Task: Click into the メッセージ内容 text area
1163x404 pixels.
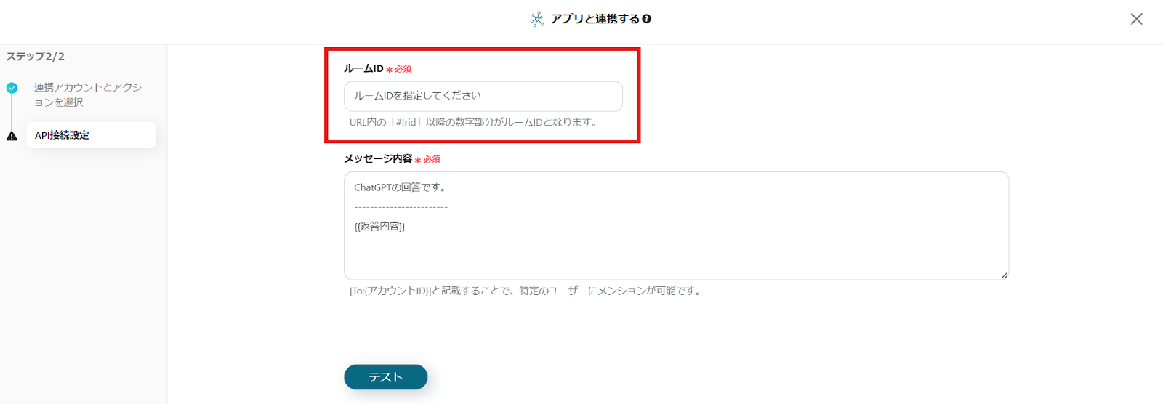Action: click(x=676, y=226)
